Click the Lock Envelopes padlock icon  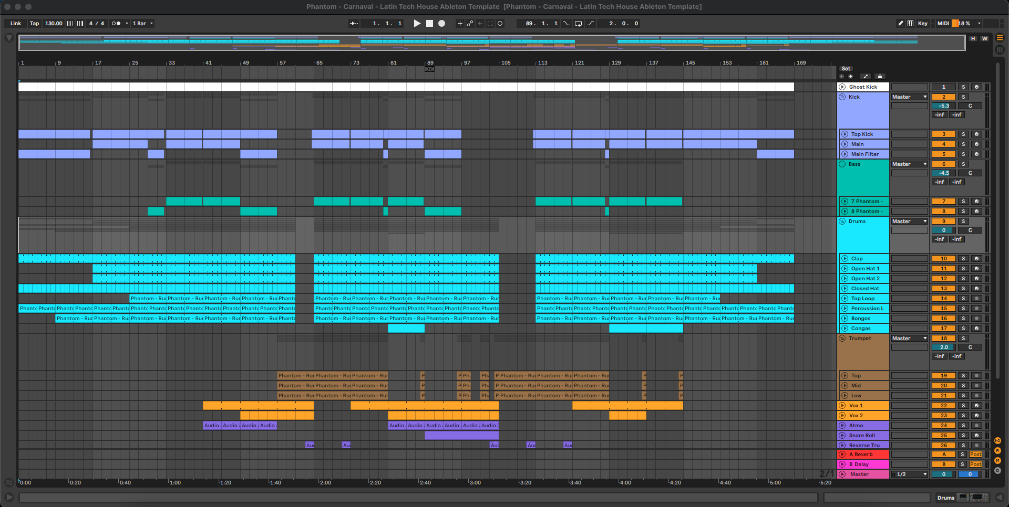[880, 77]
